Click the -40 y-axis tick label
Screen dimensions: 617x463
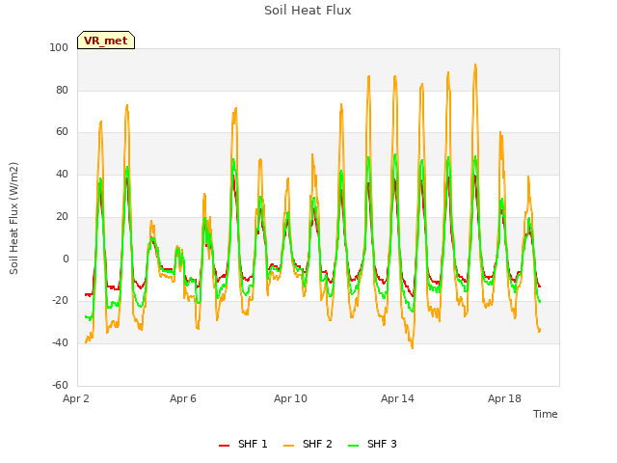(60, 343)
